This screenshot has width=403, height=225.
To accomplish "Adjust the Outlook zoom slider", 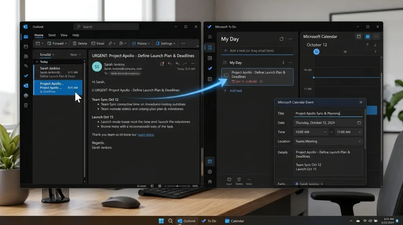I will click(x=177, y=186).
